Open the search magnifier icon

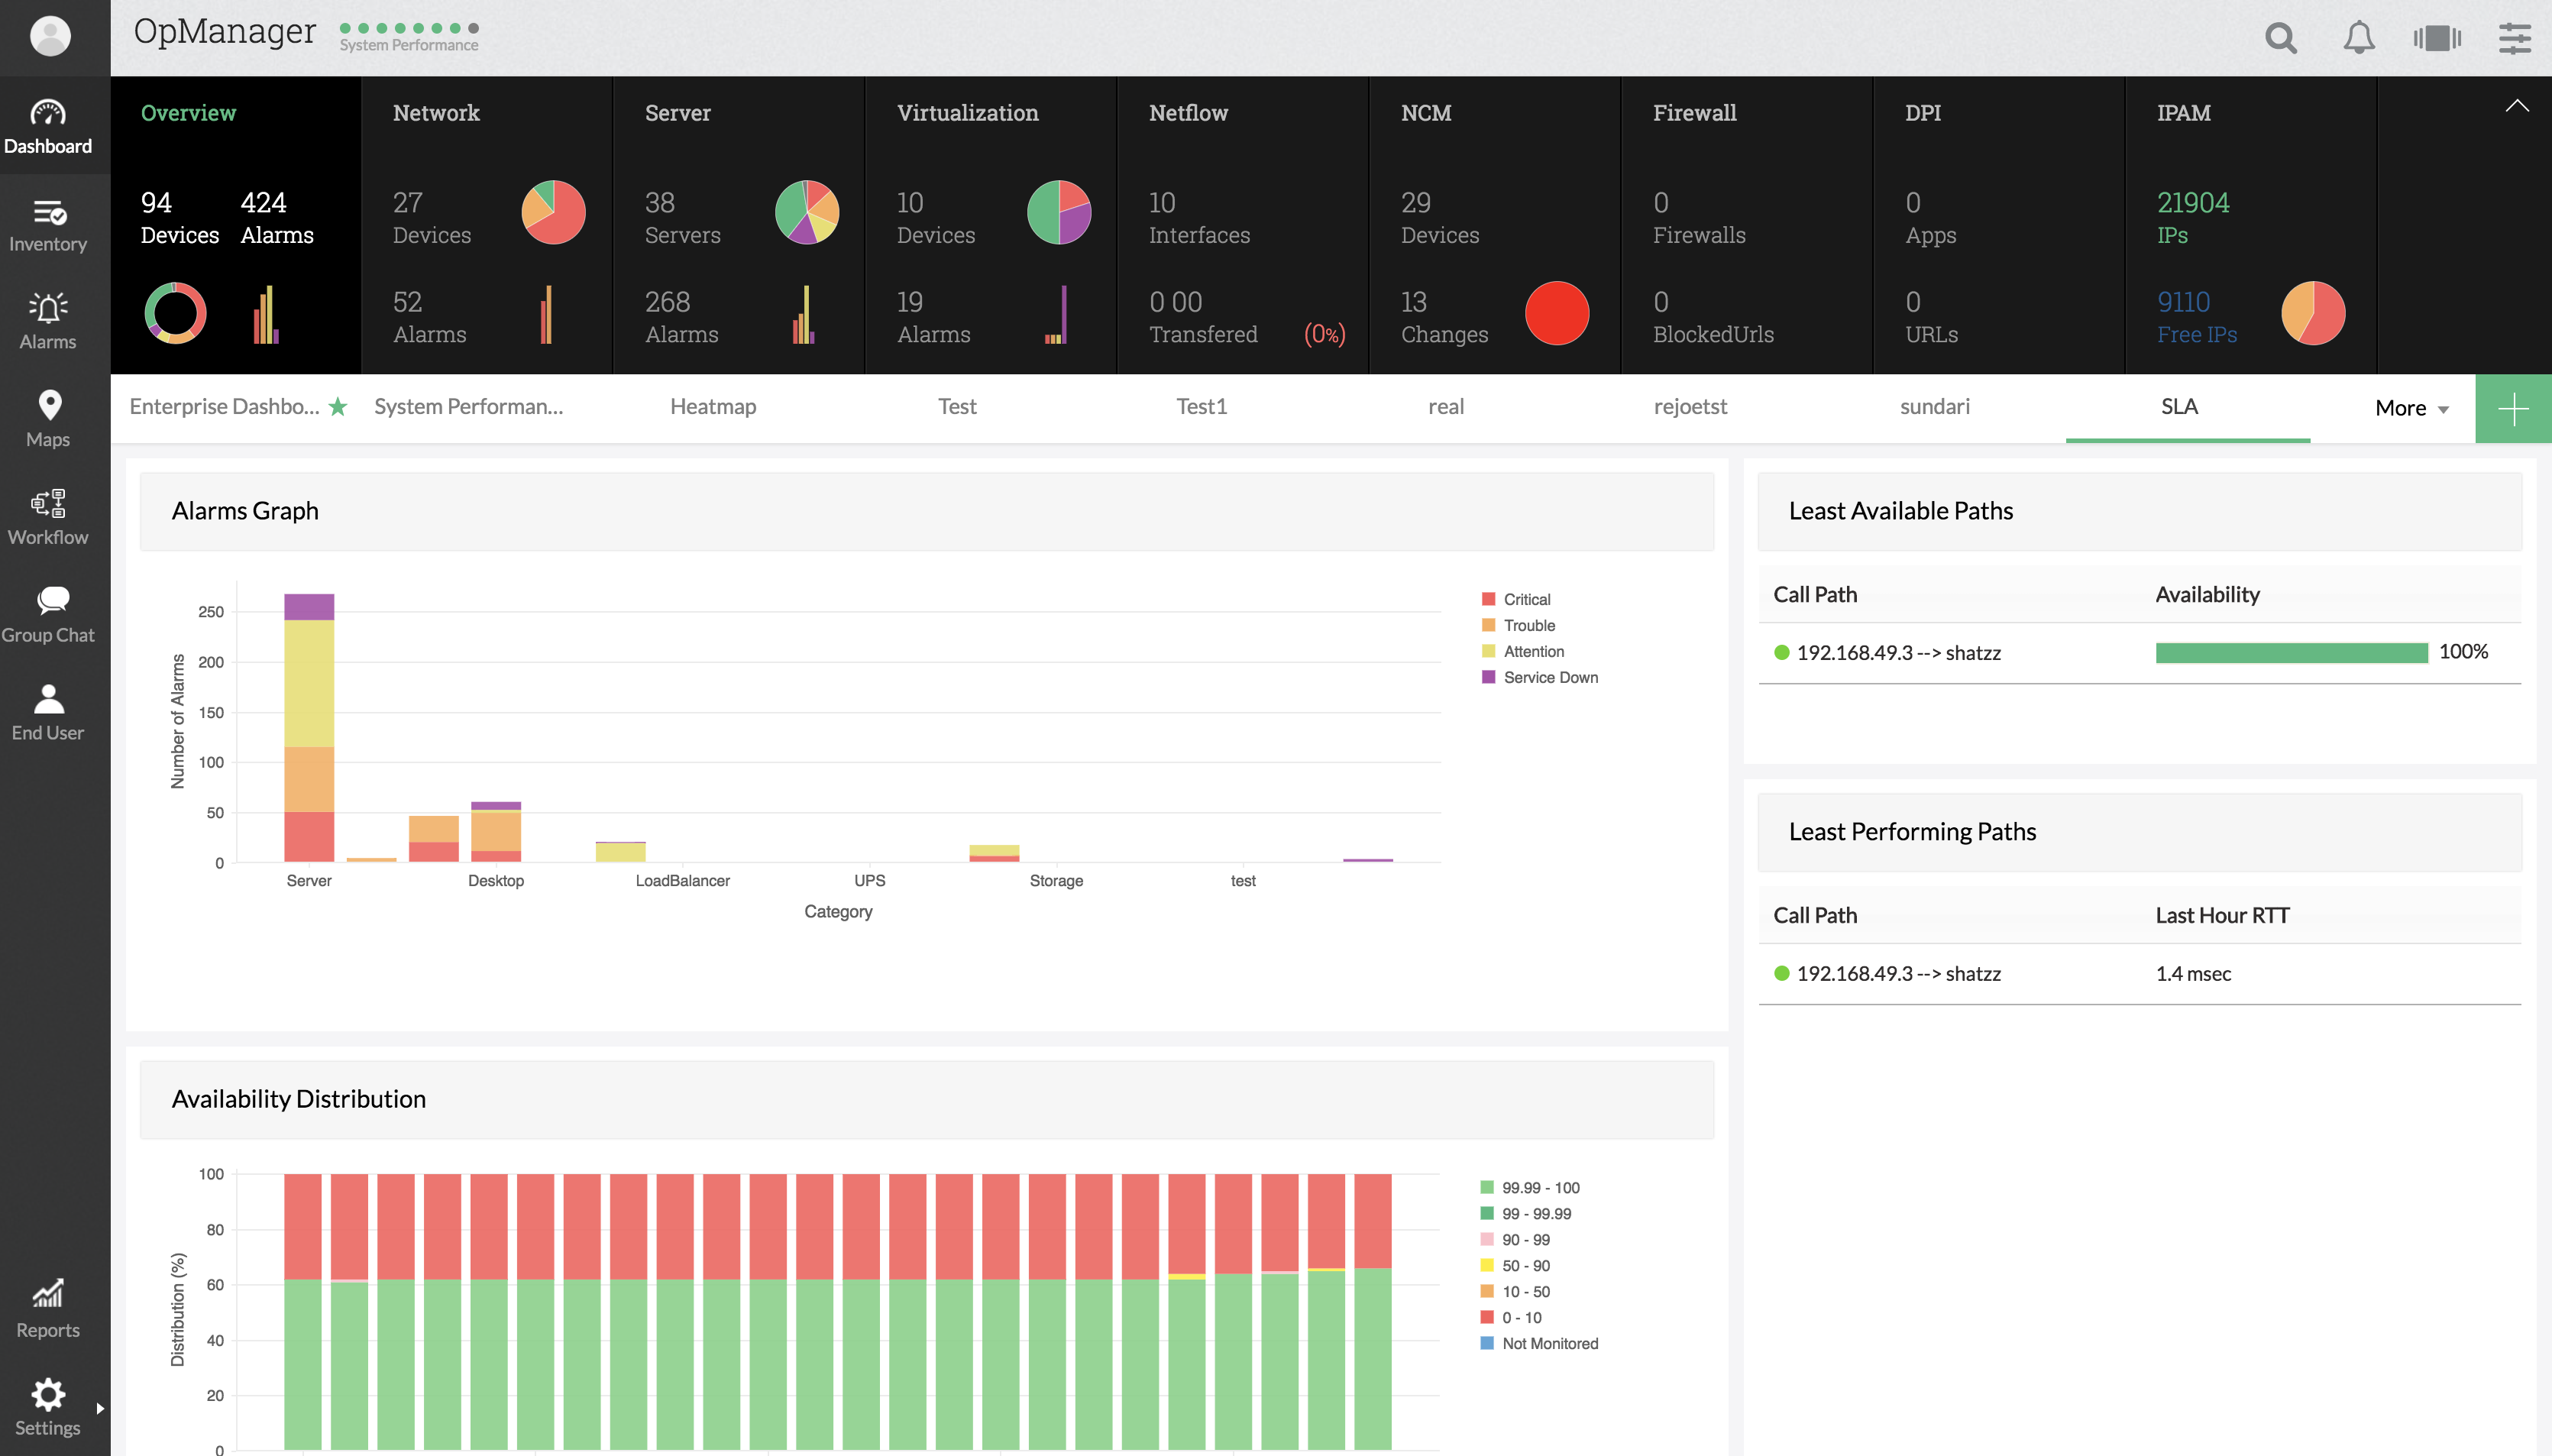pos(2280,38)
